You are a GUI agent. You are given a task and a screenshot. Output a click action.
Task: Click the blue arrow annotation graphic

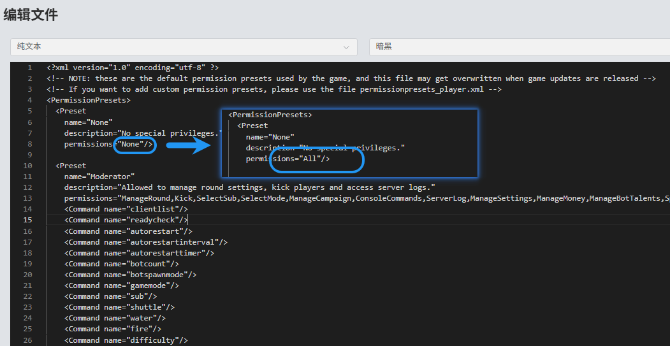coord(188,145)
